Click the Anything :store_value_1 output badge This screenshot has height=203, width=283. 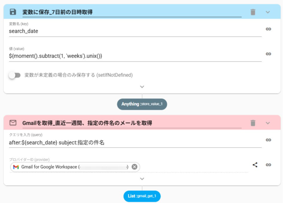tap(142, 104)
